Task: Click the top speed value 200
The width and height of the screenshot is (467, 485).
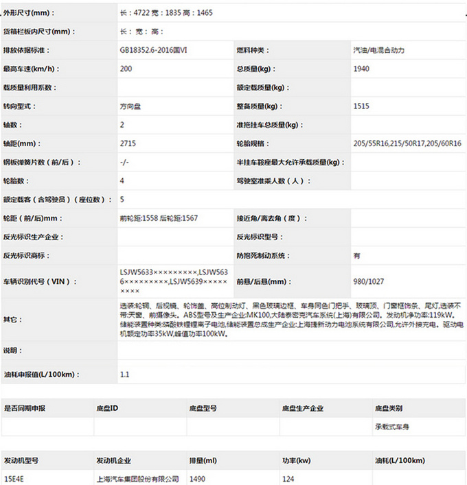Action: pyautogui.click(x=126, y=69)
